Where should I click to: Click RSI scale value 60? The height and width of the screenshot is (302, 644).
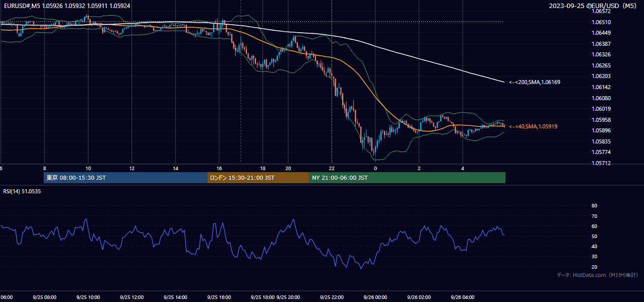pos(594,226)
